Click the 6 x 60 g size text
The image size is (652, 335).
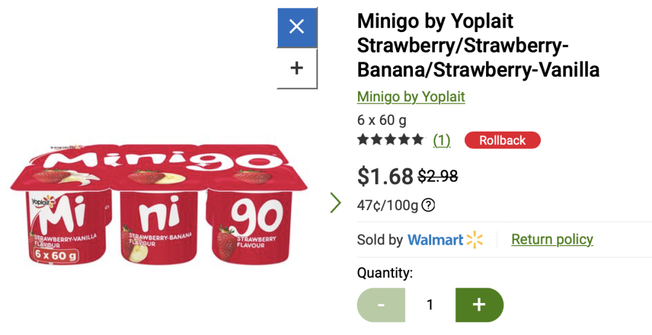[x=382, y=120]
